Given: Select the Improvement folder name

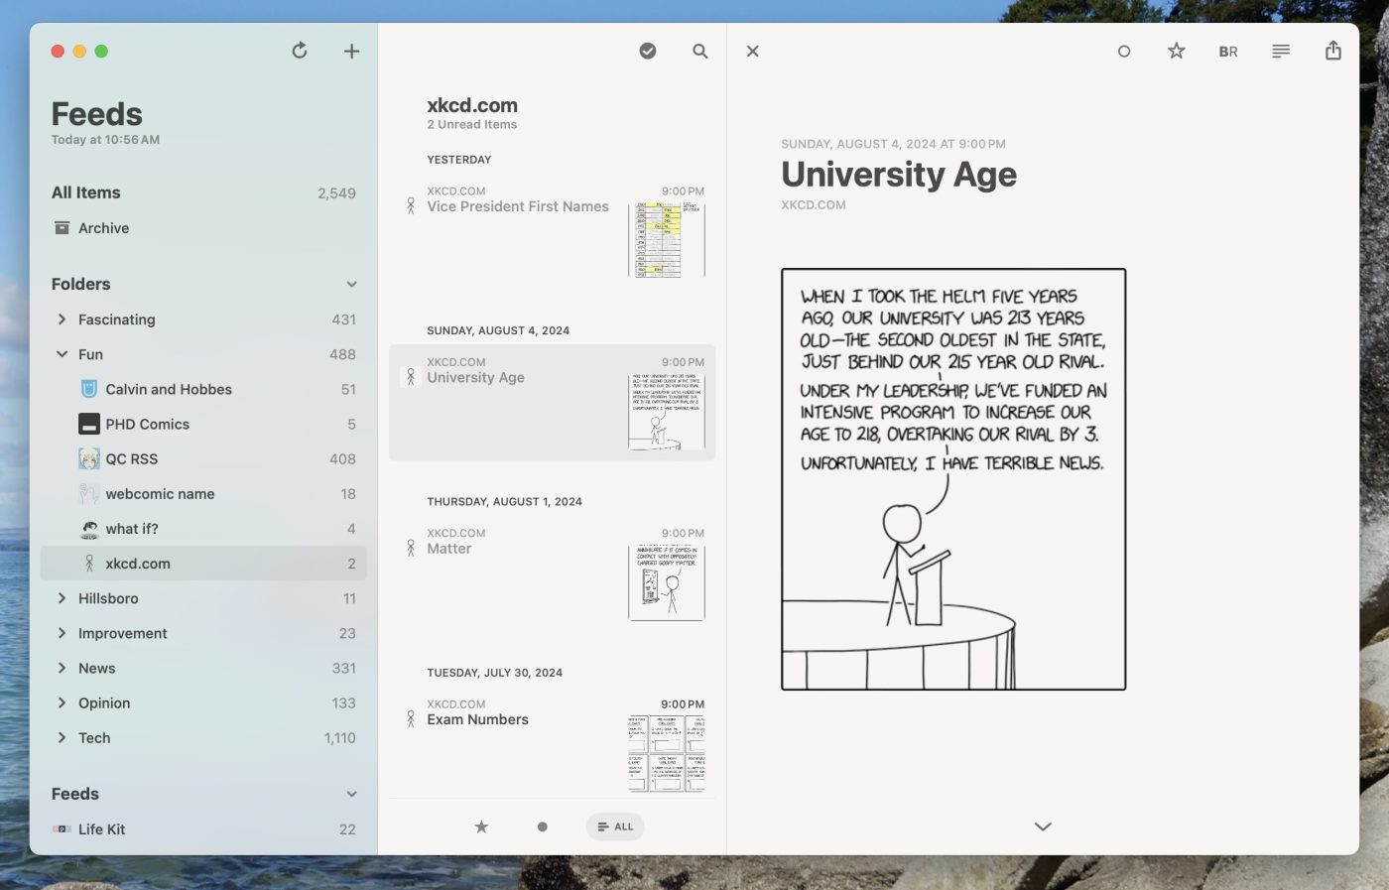Looking at the screenshot, I should [123, 633].
